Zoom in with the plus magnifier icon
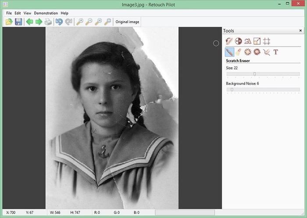Viewport: 307px width, 218px height. [80, 22]
